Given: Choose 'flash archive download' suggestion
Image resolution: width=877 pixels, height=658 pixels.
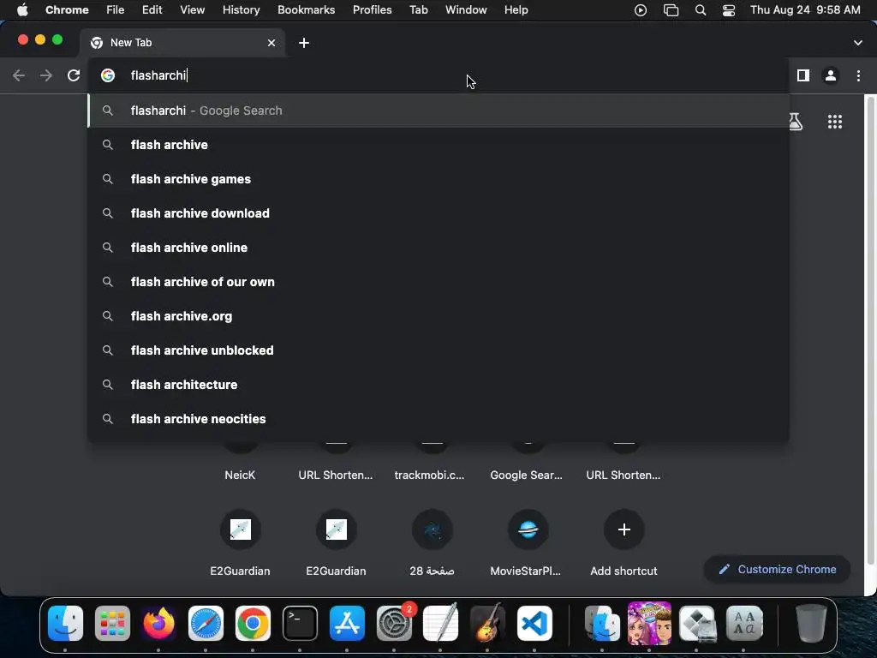Looking at the screenshot, I should pyautogui.click(x=438, y=213).
